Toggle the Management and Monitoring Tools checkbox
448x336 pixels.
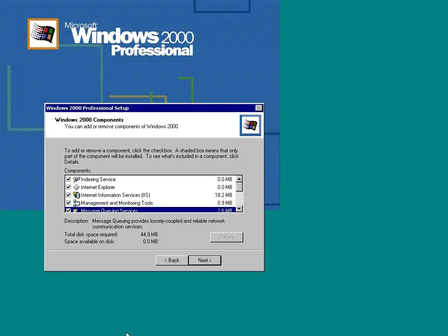coord(68,203)
